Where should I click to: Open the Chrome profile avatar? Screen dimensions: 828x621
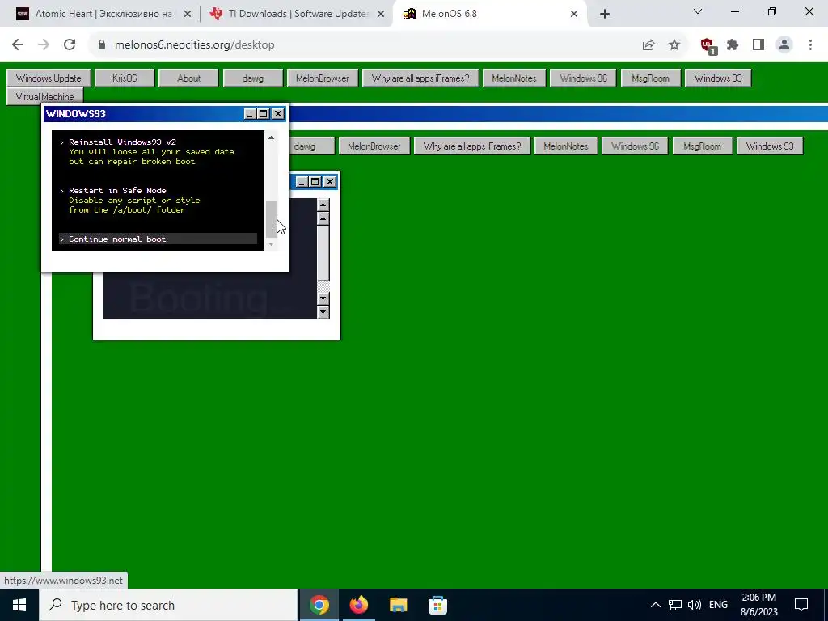pyautogui.click(x=784, y=45)
